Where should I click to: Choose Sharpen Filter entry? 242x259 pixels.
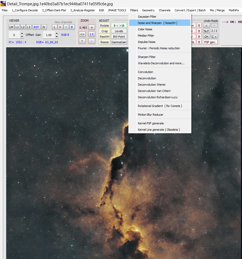(x=160, y=57)
